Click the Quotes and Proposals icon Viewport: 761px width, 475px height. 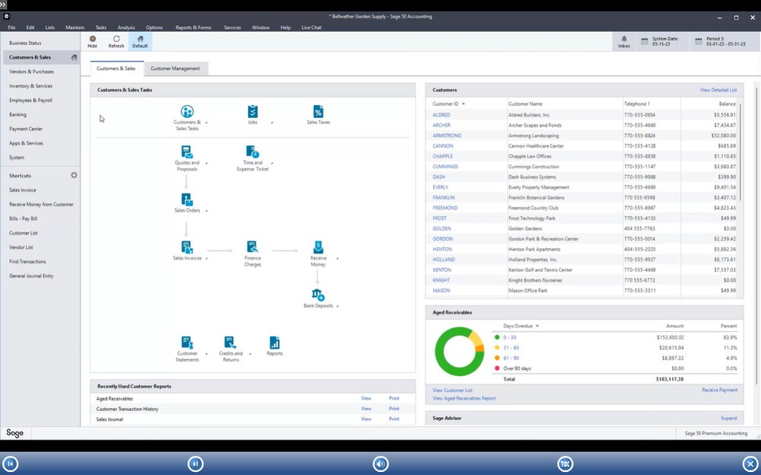click(186, 152)
